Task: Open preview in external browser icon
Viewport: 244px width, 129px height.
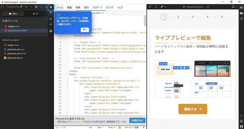Action: coord(208,7)
